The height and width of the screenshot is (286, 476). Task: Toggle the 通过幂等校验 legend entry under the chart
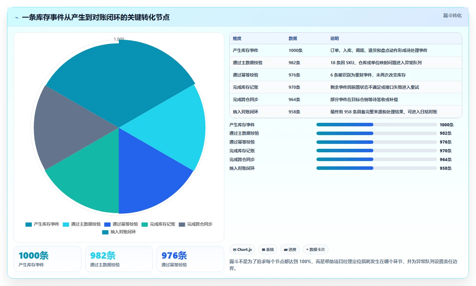121,224
